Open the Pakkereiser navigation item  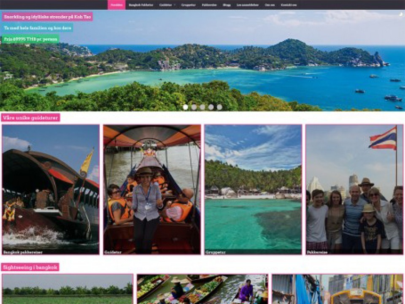[x=209, y=5]
